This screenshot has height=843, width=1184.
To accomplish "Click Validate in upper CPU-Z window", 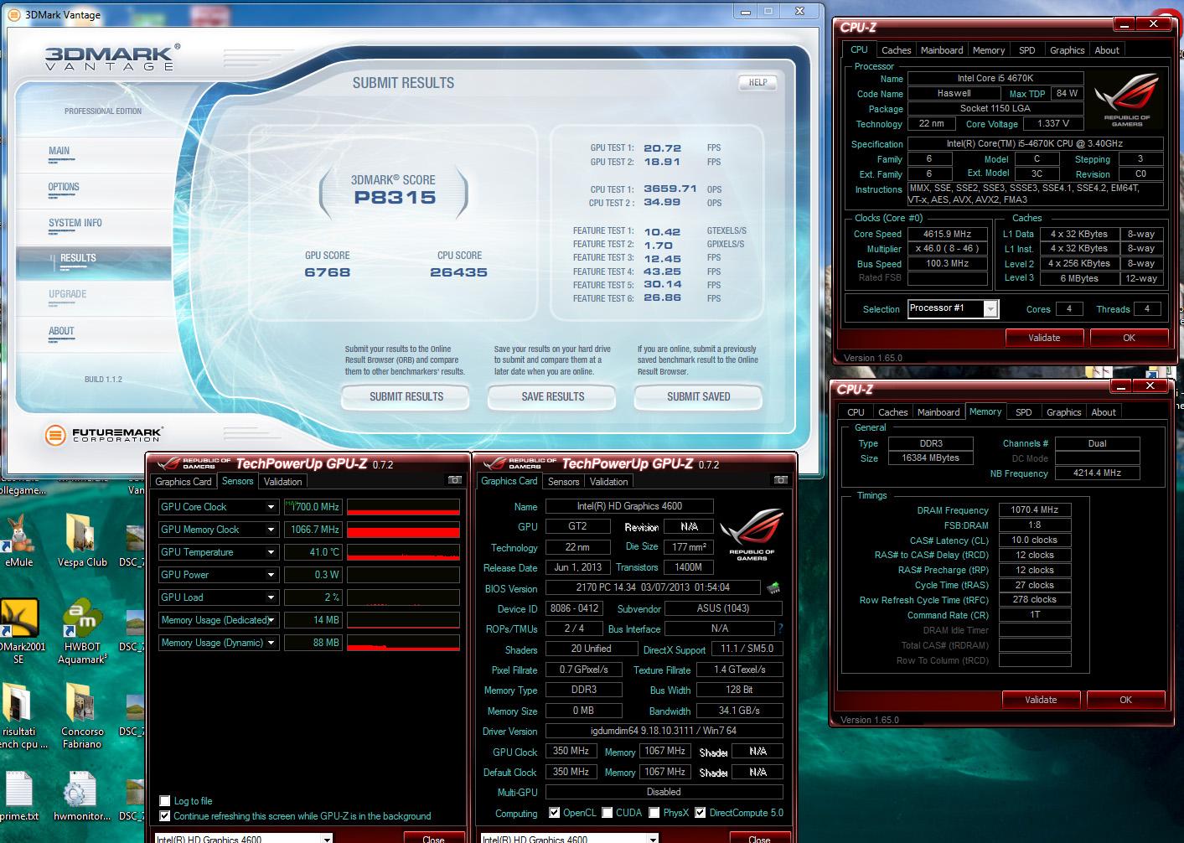I will 1044,338.
